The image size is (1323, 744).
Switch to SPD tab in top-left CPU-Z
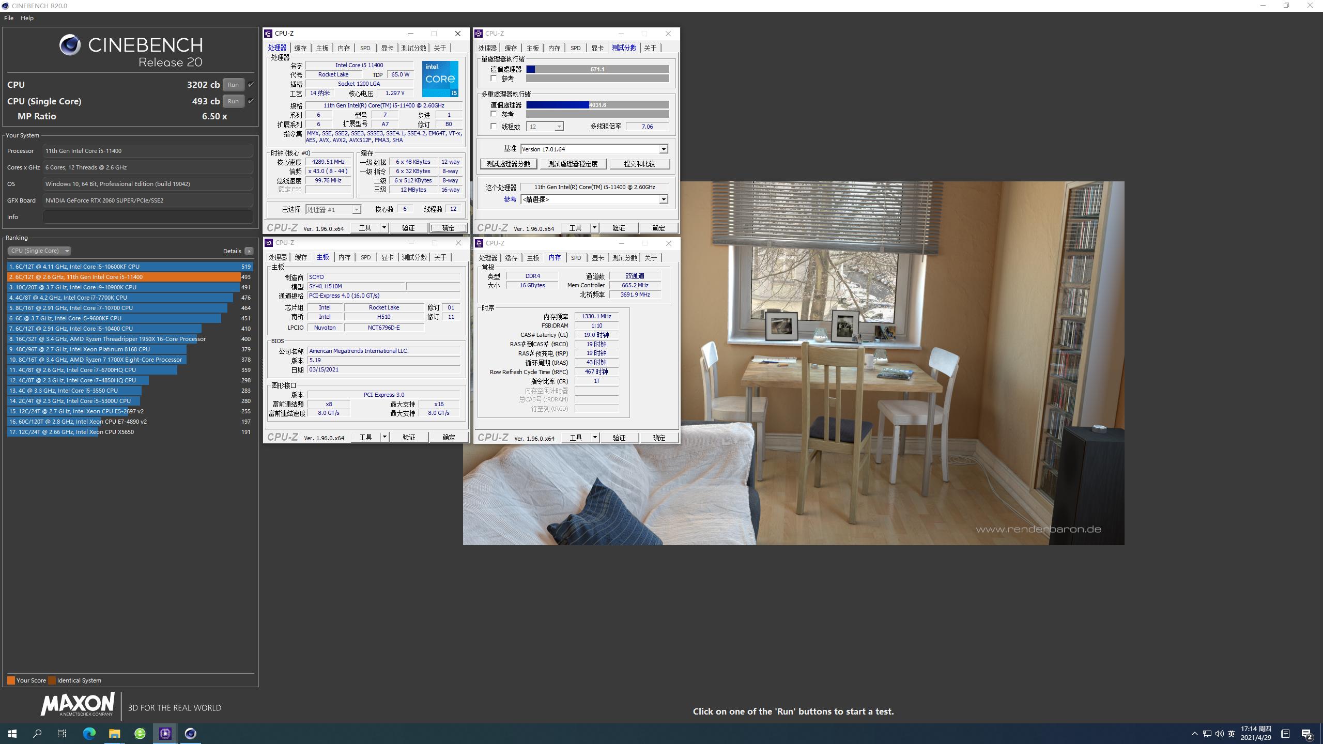365,48
